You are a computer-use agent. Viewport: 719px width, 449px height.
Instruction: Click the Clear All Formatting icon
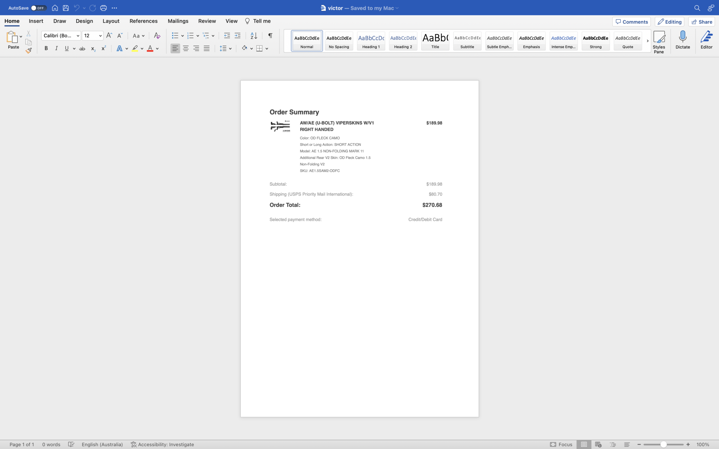point(157,35)
